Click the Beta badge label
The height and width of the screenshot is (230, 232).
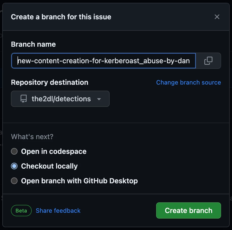pyautogui.click(x=21, y=211)
